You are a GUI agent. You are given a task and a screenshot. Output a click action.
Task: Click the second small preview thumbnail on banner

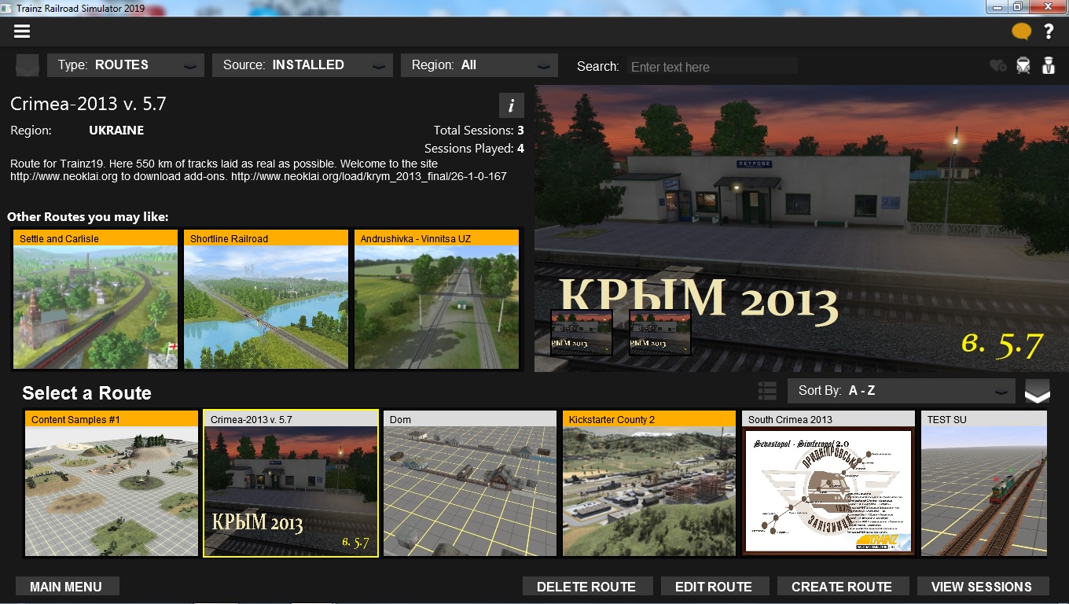[660, 332]
